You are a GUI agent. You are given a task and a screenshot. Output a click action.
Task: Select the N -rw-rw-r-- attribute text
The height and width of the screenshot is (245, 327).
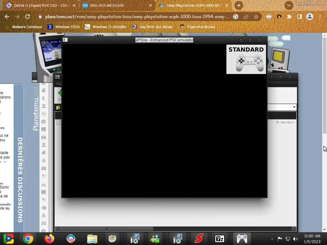[286, 122]
